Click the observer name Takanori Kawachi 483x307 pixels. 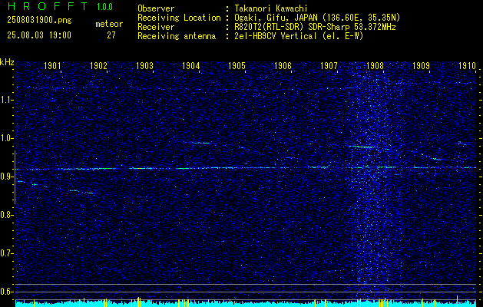pos(271,8)
